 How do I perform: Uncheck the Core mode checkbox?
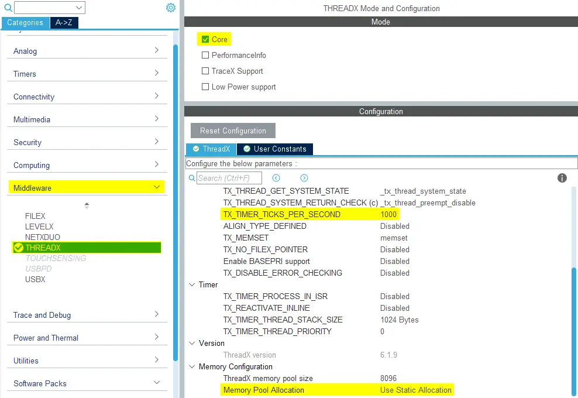coord(205,39)
